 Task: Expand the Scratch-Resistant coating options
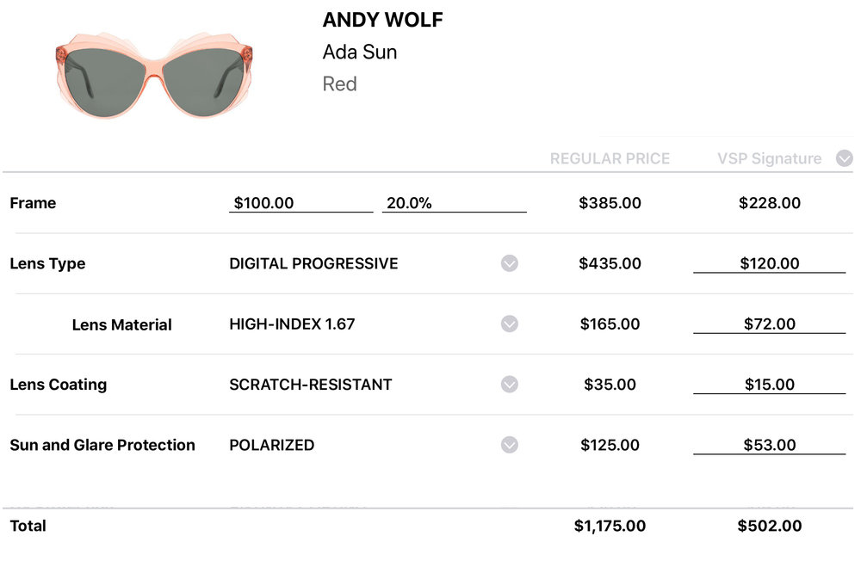[x=510, y=385]
